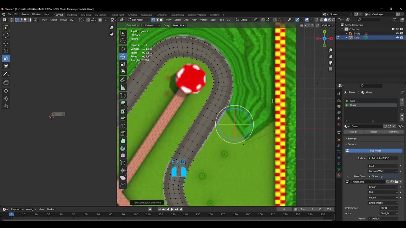Choose the Rip Region tool
This screenshot has height=228, width=406.
[x=123, y=185]
